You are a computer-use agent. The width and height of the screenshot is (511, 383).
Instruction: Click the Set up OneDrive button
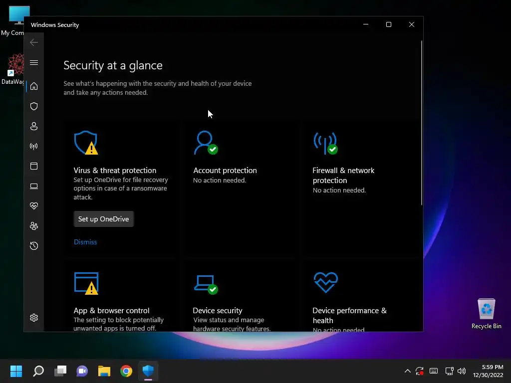[x=104, y=219]
